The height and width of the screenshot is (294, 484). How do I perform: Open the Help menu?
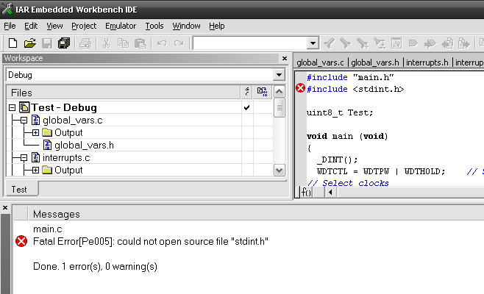pyautogui.click(x=217, y=26)
